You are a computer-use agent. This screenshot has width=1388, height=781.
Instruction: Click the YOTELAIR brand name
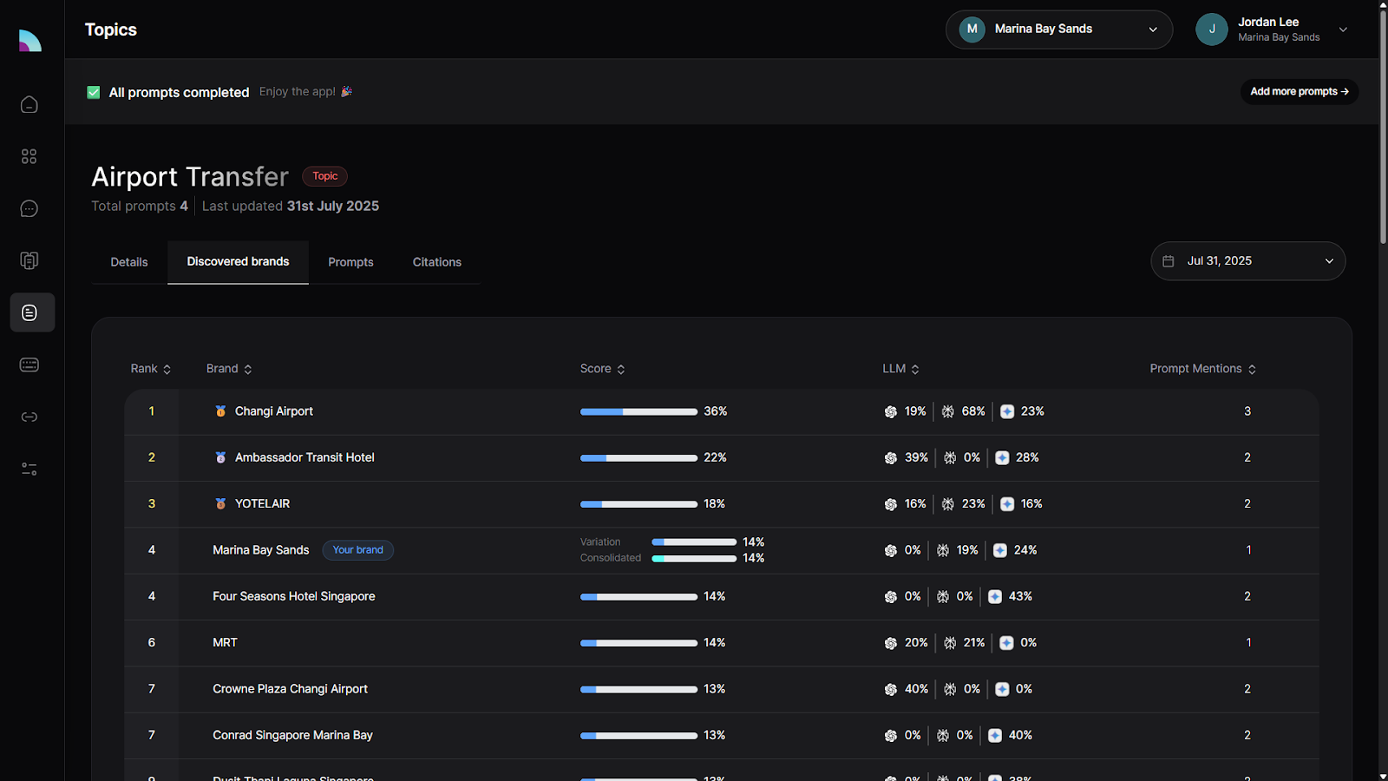click(x=262, y=503)
